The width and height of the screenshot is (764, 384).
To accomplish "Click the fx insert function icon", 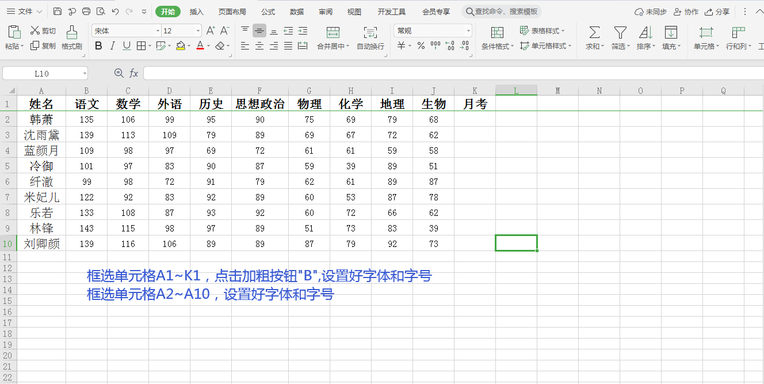I will 133,73.
